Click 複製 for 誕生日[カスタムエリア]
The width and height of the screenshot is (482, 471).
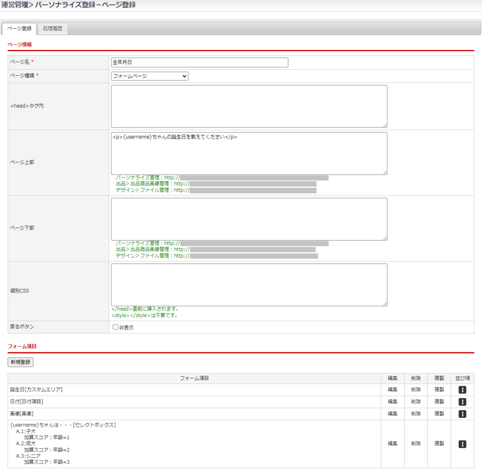(x=439, y=390)
